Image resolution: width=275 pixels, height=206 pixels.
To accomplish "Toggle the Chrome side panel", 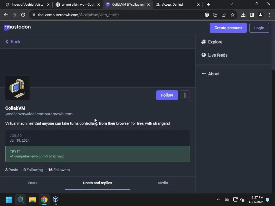I will 252,15.
